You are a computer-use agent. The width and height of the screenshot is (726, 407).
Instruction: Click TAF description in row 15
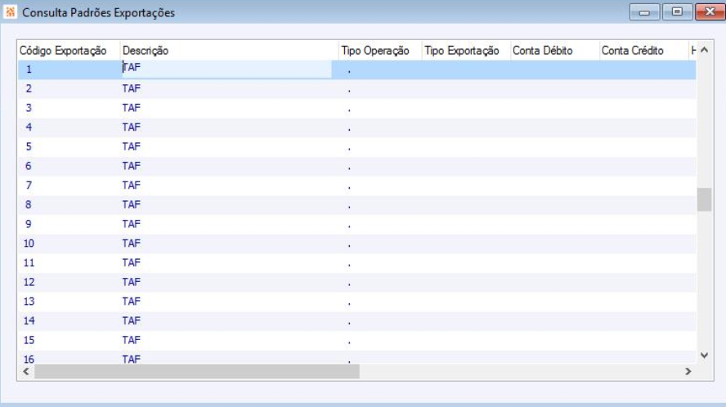pos(132,340)
